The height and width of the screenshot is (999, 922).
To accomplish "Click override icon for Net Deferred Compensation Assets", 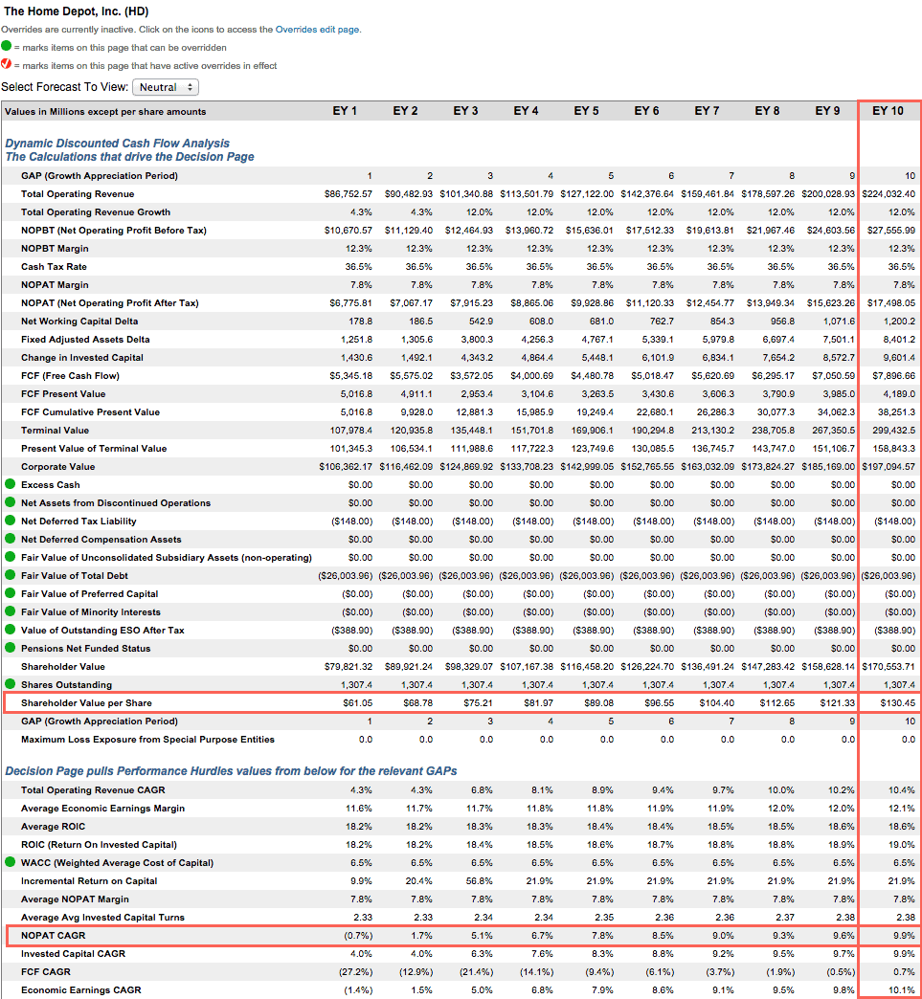I will 11,539.
